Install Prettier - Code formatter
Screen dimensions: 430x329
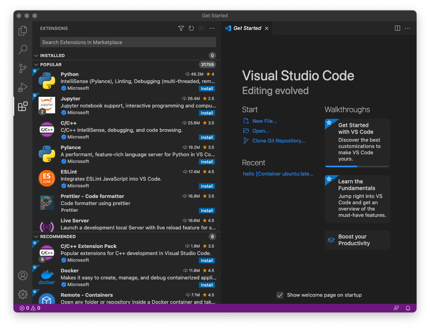click(x=207, y=211)
